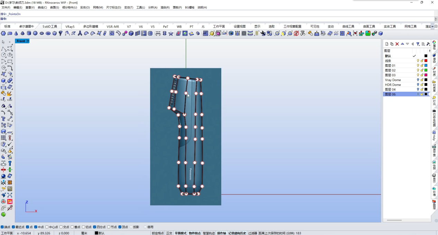
Task: Toggle 锁定格点 grid snap in status bar
Action: click(x=158, y=233)
